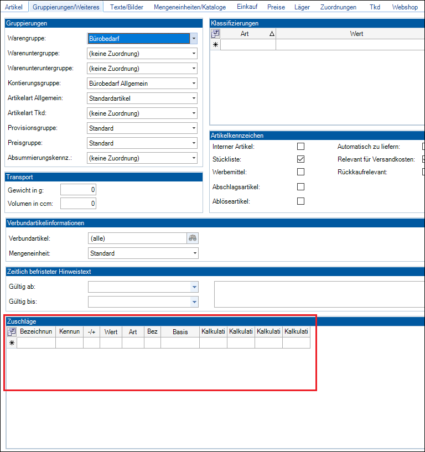Open the Preise tab
This screenshot has width=425, height=452.
[276, 7]
